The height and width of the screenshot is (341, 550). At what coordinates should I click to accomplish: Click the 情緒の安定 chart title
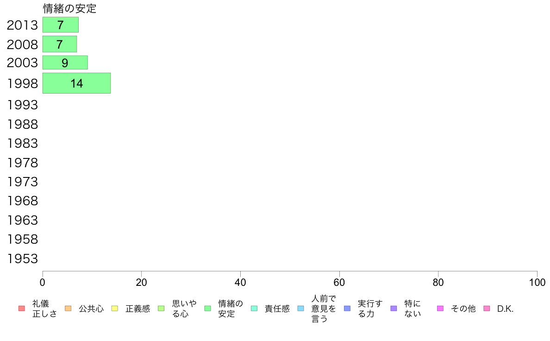coord(69,8)
